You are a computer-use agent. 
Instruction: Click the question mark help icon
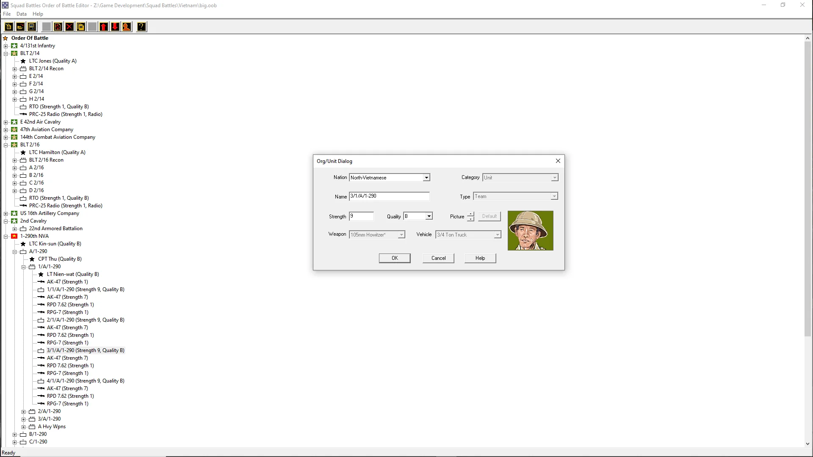(141, 27)
